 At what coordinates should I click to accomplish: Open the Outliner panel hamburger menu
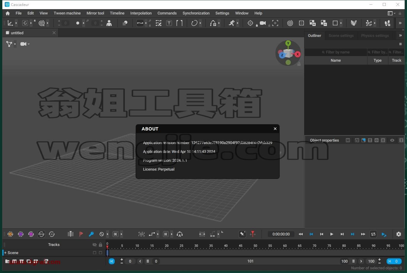click(x=400, y=44)
